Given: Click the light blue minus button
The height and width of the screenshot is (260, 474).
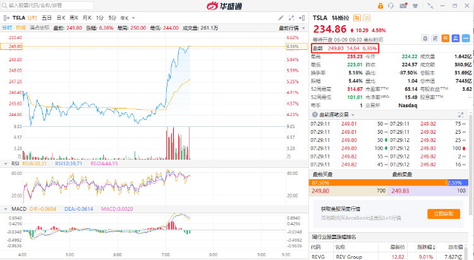Looking at the screenshot, I should click(x=466, y=38).
